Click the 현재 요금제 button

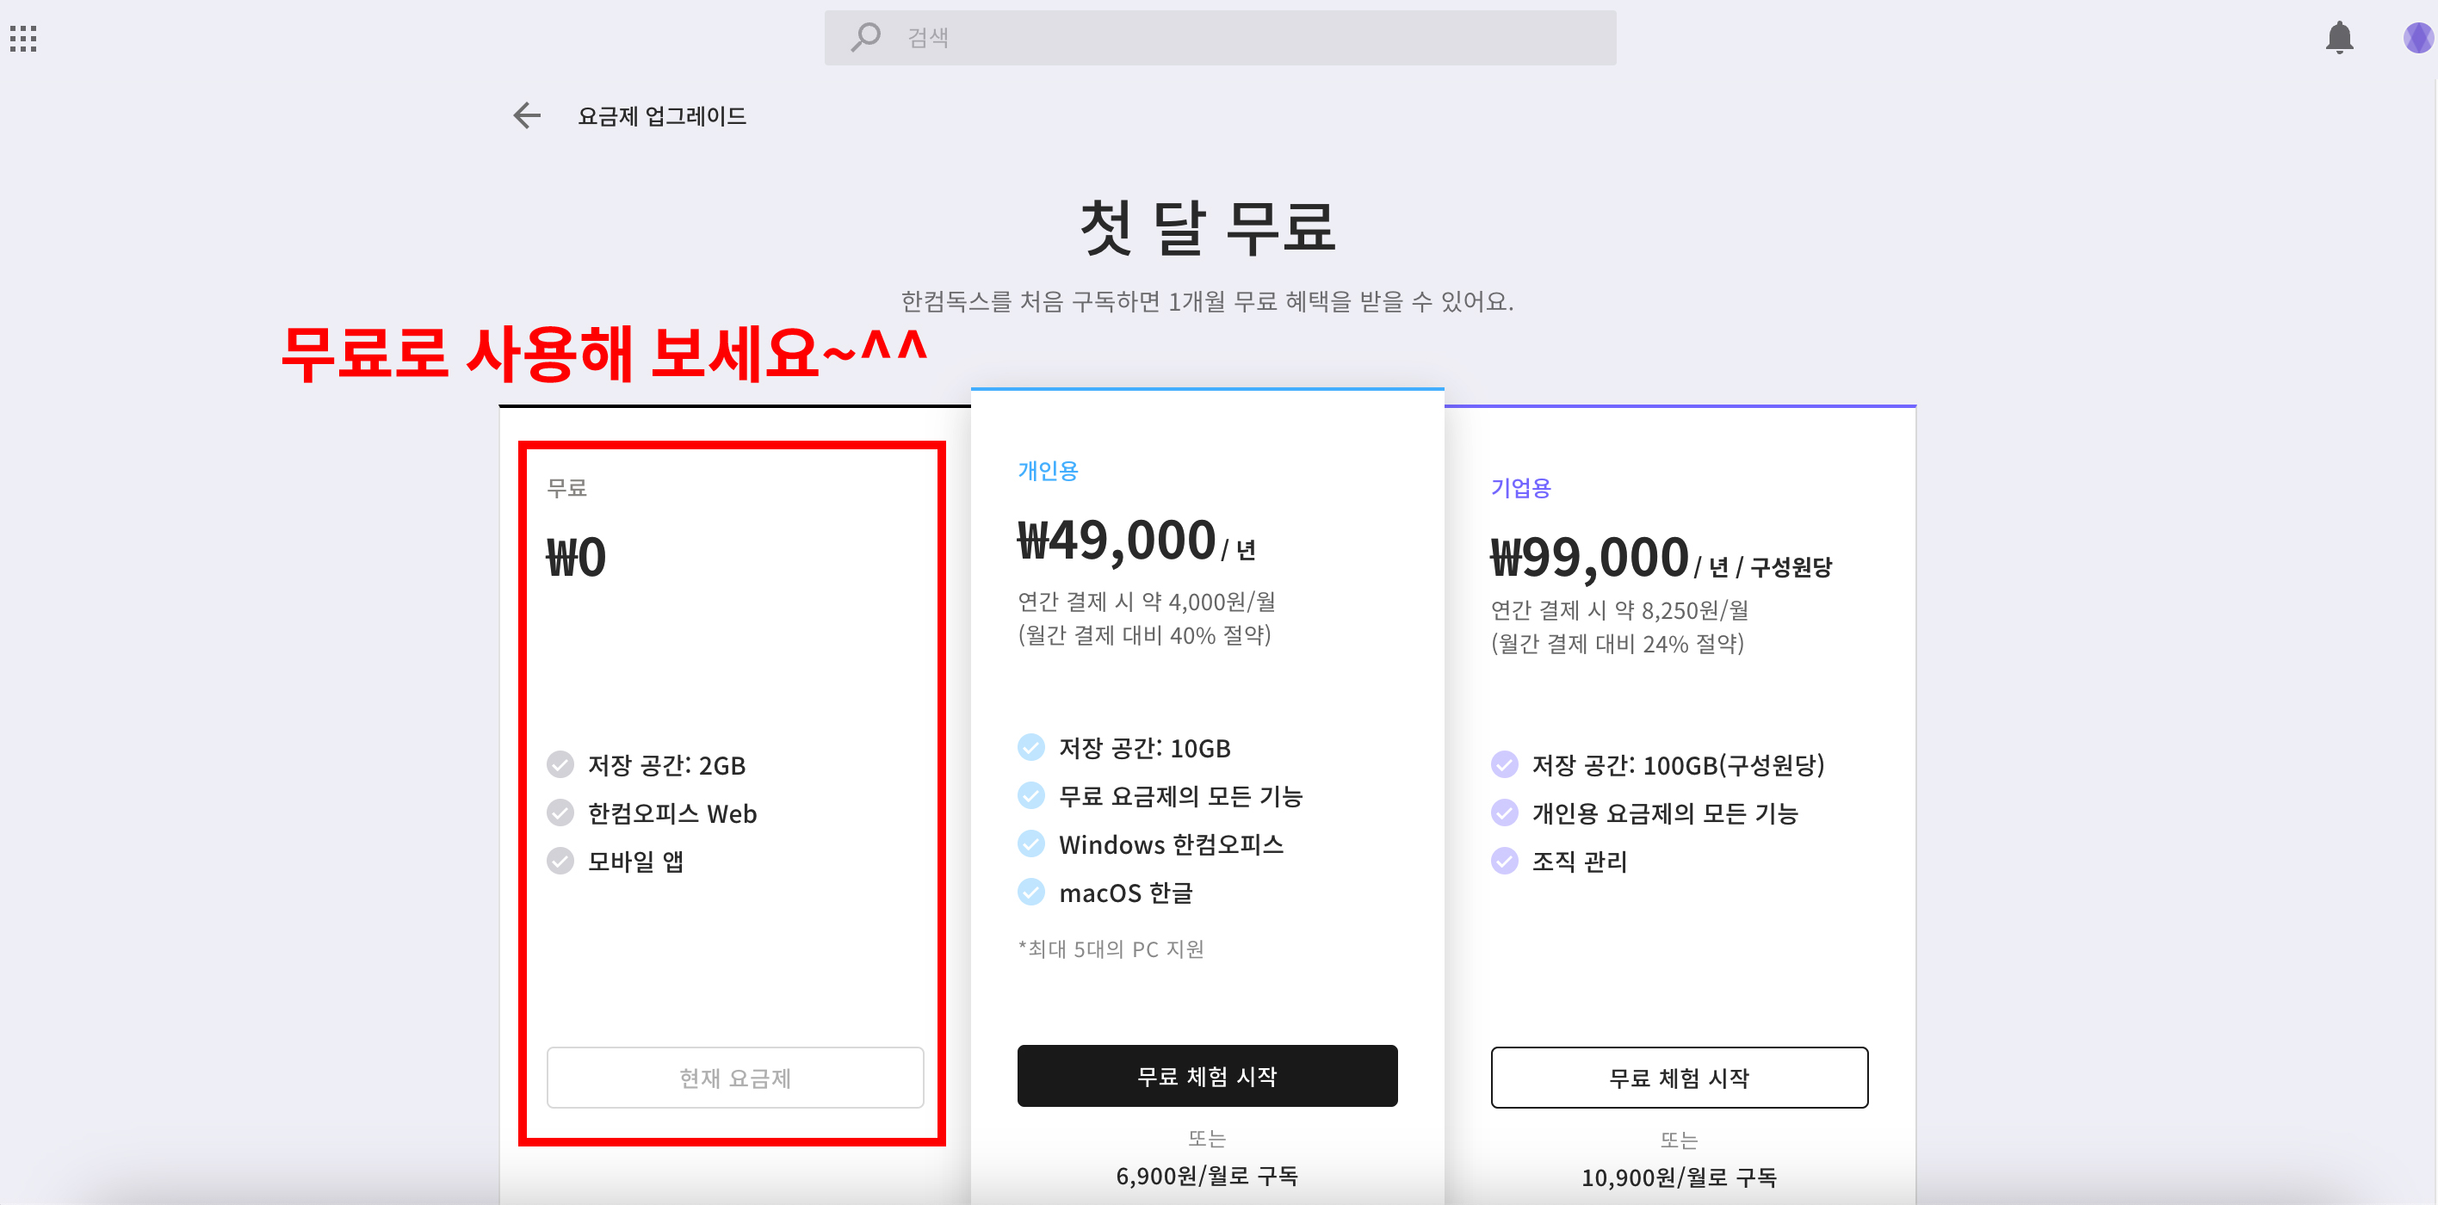pyautogui.click(x=734, y=1078)
